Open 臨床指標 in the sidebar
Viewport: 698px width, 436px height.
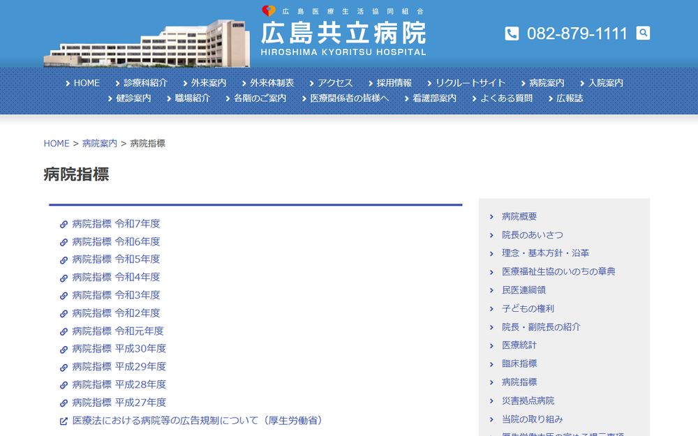click(519, 363)
